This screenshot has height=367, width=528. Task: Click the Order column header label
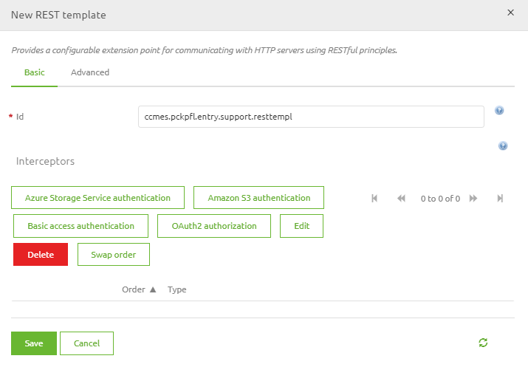pos(134,289)
